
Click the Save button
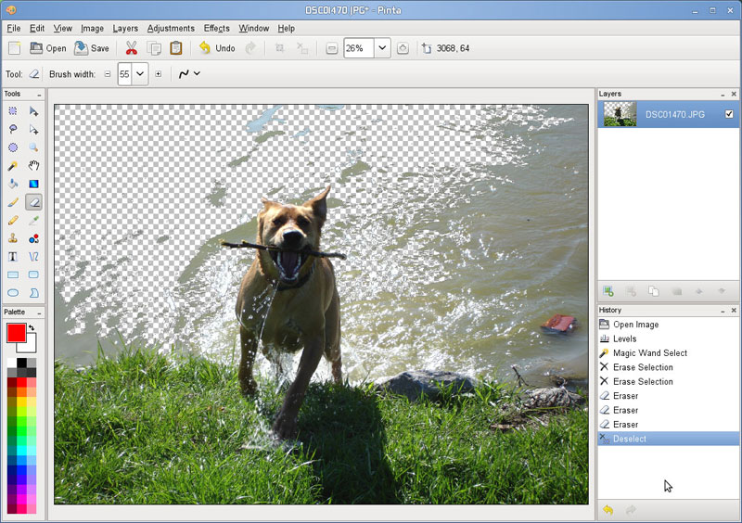pos(92,48)
